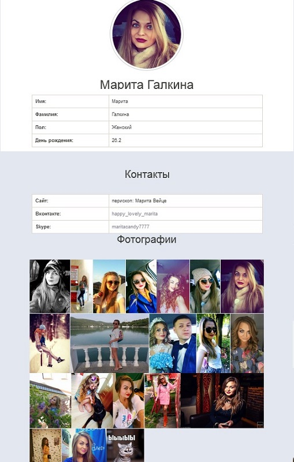Open the sunglasses selfie with blue sky
The image size is (294, 462).
coord(109,286)
